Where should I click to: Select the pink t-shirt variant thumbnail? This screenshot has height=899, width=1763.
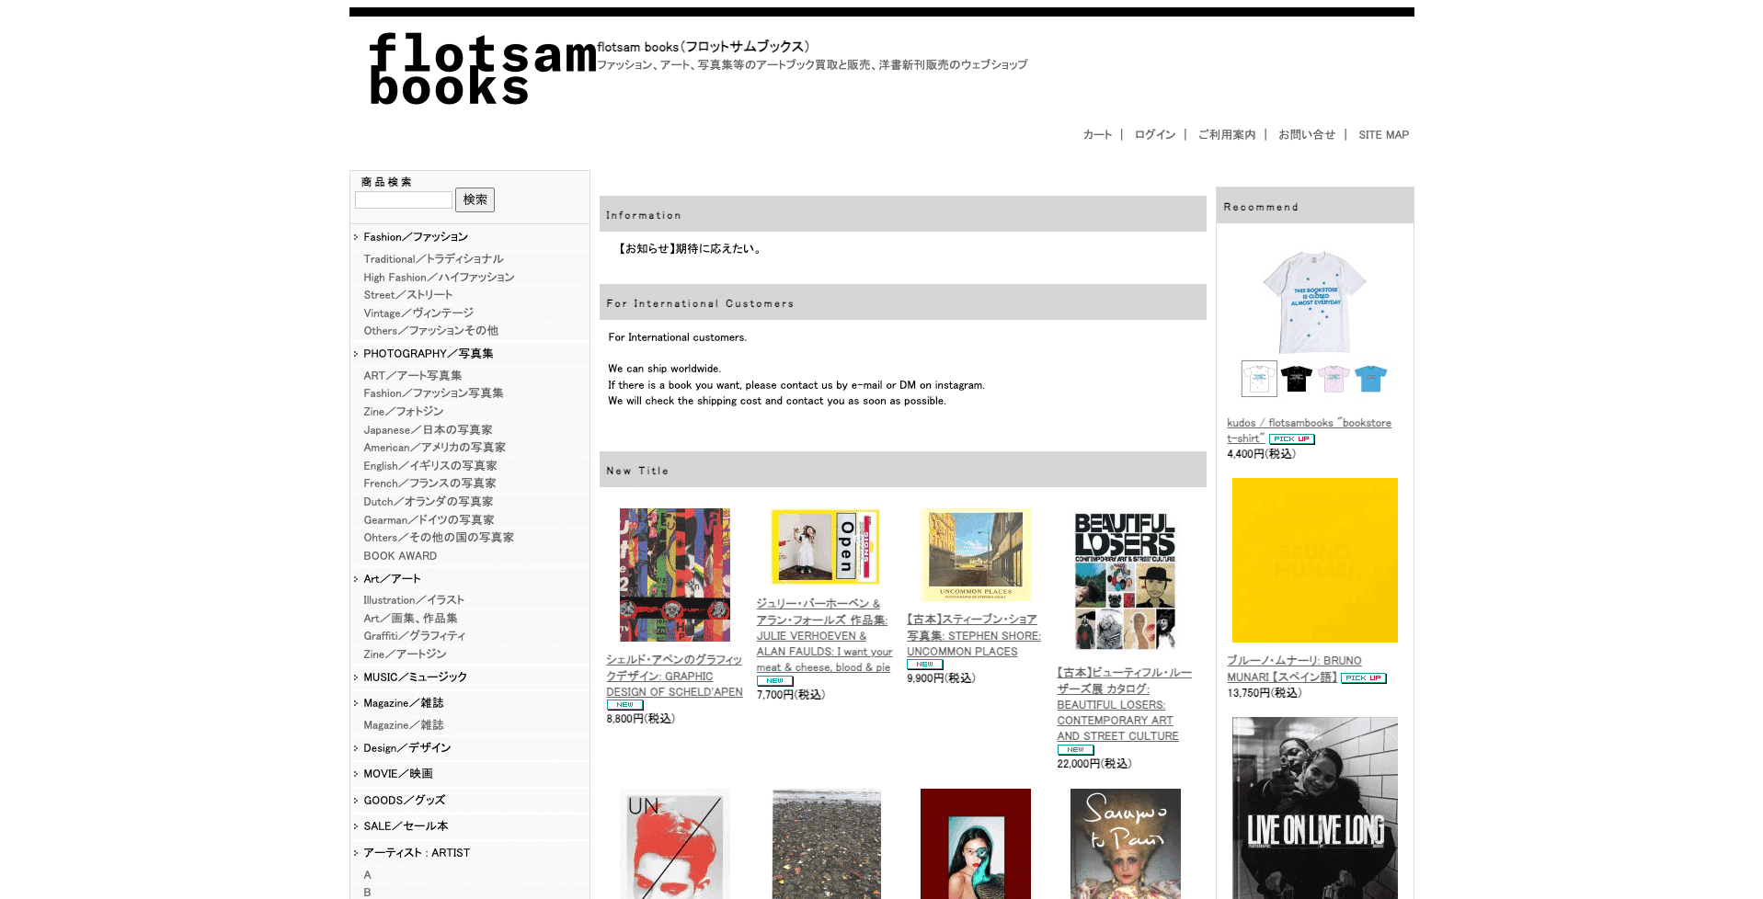point(1333,379)
